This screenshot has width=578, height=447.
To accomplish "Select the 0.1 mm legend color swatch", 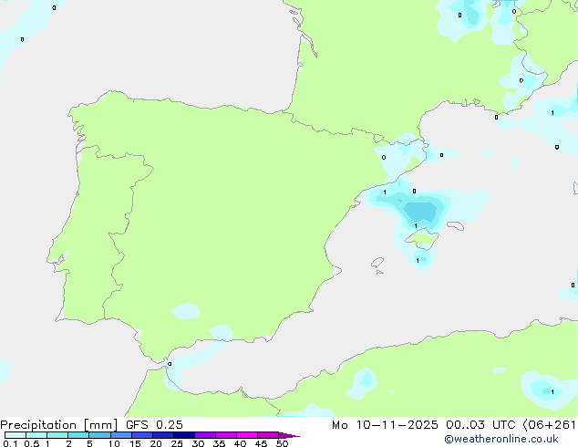I will point(15,435).
